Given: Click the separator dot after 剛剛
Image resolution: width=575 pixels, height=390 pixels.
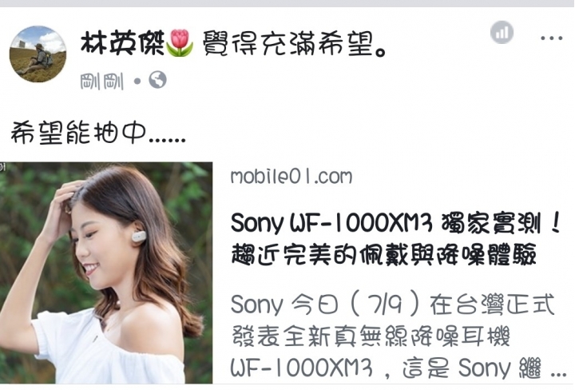Looking at the screenshot, I should (137, 81).
